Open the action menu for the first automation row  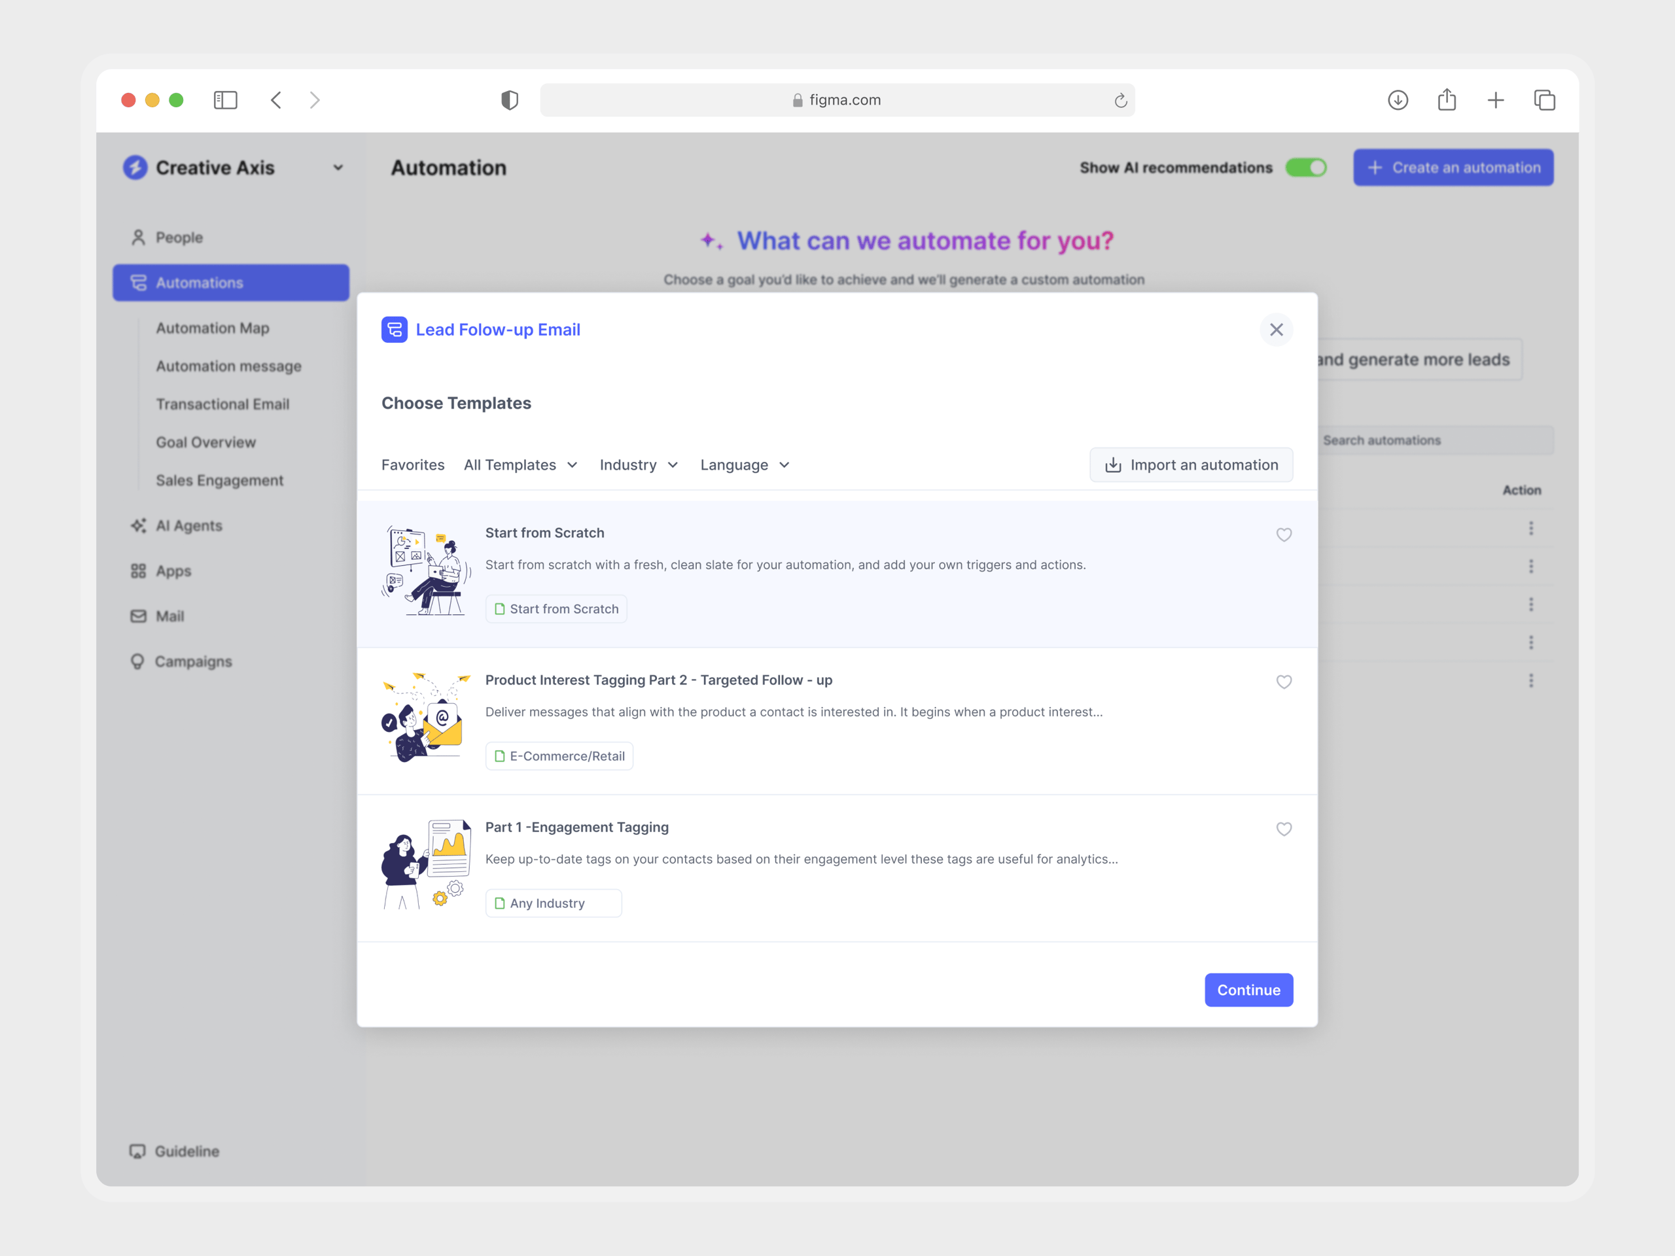1532,527
